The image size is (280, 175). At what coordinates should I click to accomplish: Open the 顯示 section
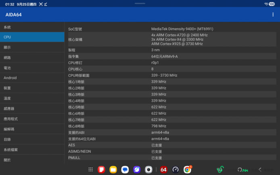pyautogui.click(x=32, y=47)
